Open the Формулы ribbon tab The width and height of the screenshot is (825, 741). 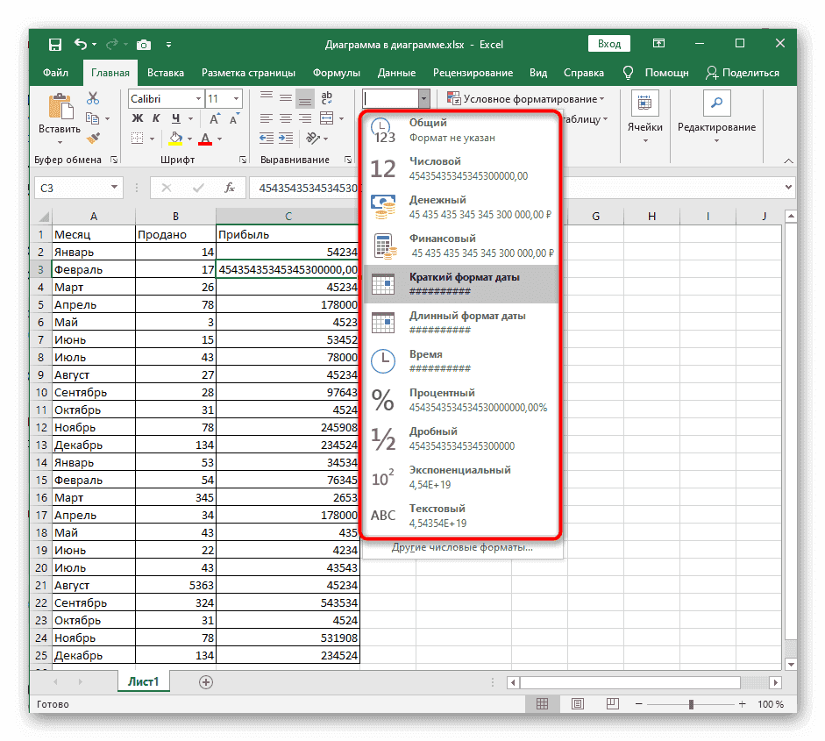(337, 73)
